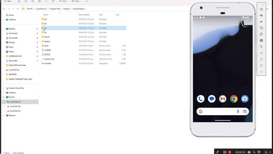The height and width of the screenshot is (154, 273).
Task: Open the Gmail app on the emulator
Action: (x=223, y=99)
